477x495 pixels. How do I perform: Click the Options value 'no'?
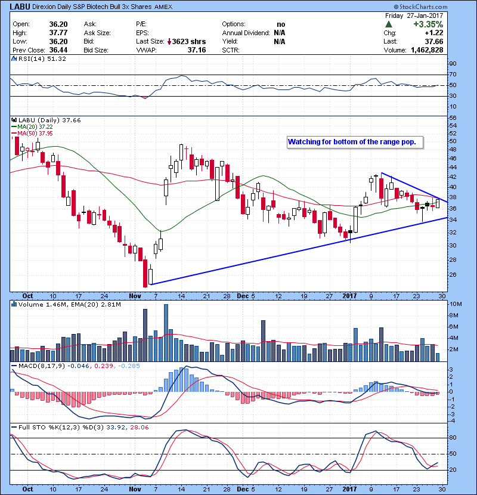281,24
